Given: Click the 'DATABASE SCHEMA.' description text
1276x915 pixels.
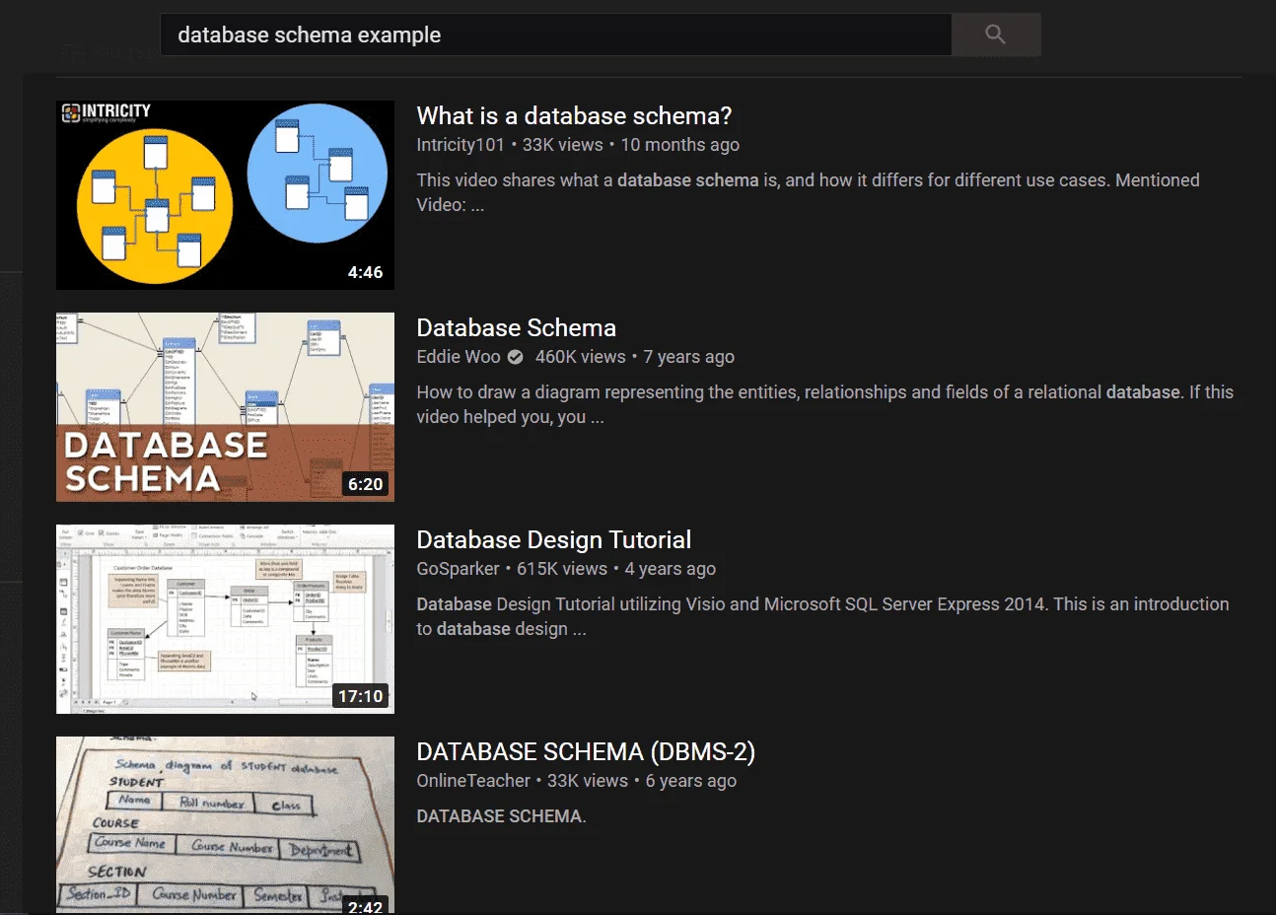Looking at the screenshot, I should tap(501, 816).
